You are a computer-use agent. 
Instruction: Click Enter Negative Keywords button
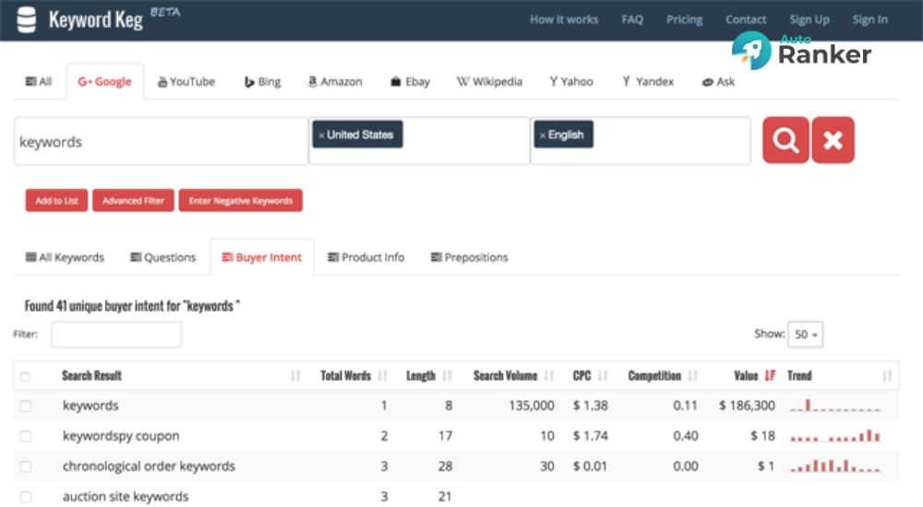point(241,201)
